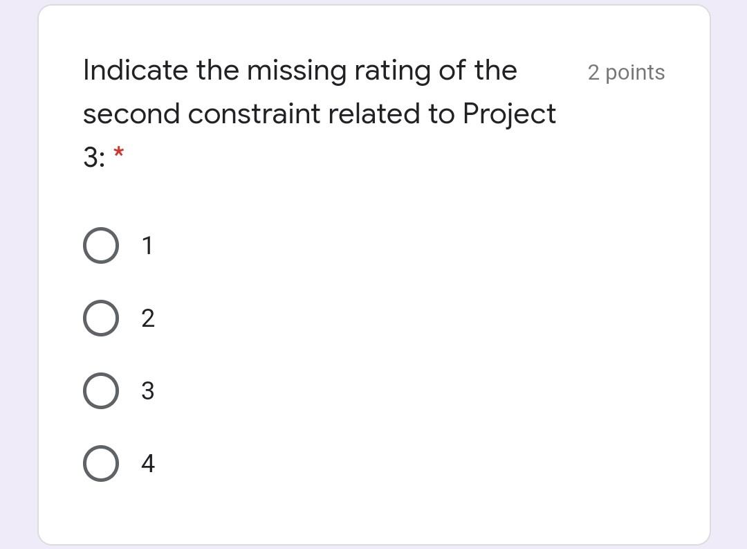Select the radio button for option 2
The height and width of the screenshot is (549, 747).
(100, 318)
